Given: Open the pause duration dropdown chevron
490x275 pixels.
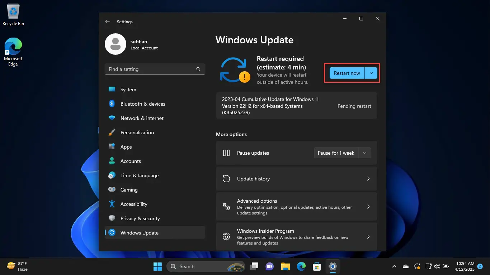Looking at the screenshot, I should 365,153.
